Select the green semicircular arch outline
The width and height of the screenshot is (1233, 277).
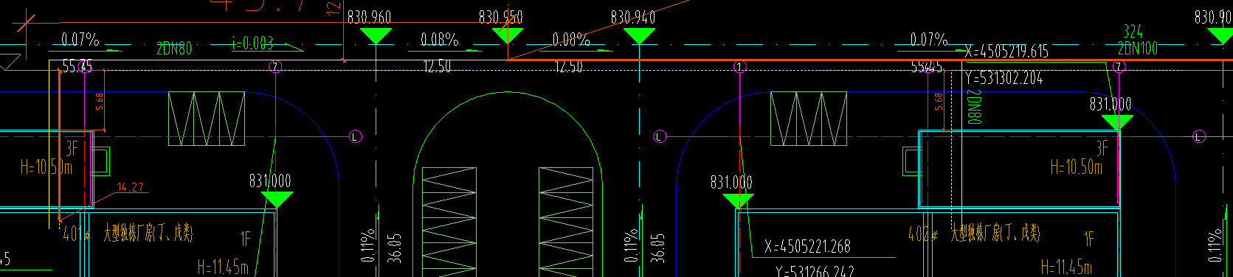coord(508,184)
